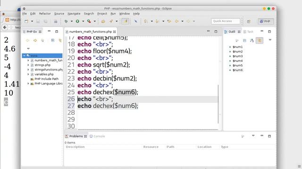The height and width of the screenshot is (169, 302).
Task: Switch to the Outline tab
Action: point(232,31)
